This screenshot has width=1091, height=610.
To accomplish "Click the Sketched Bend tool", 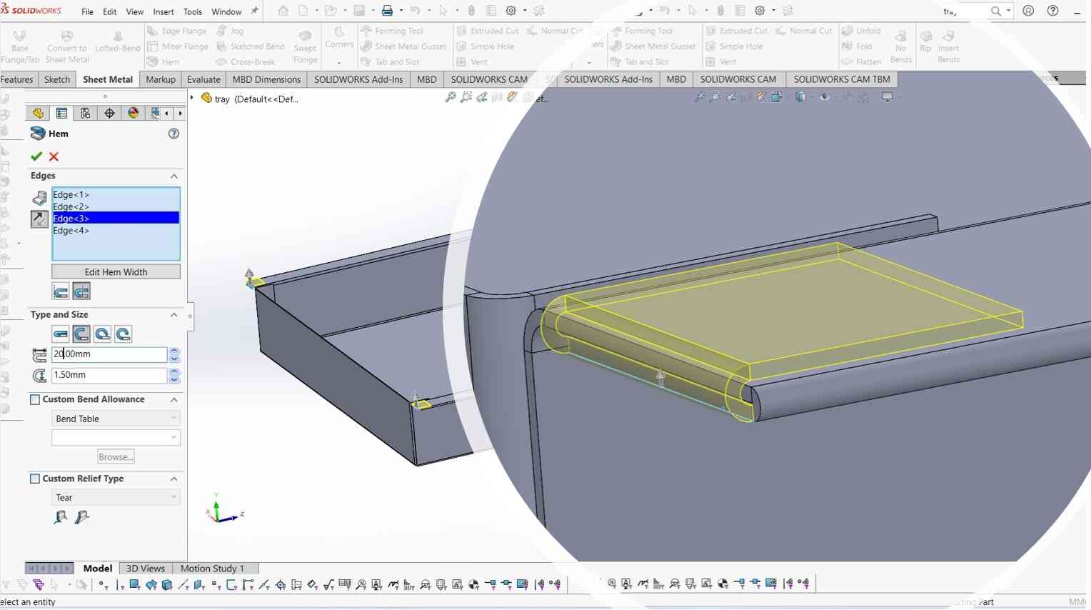I will click(x=250, y=46).
